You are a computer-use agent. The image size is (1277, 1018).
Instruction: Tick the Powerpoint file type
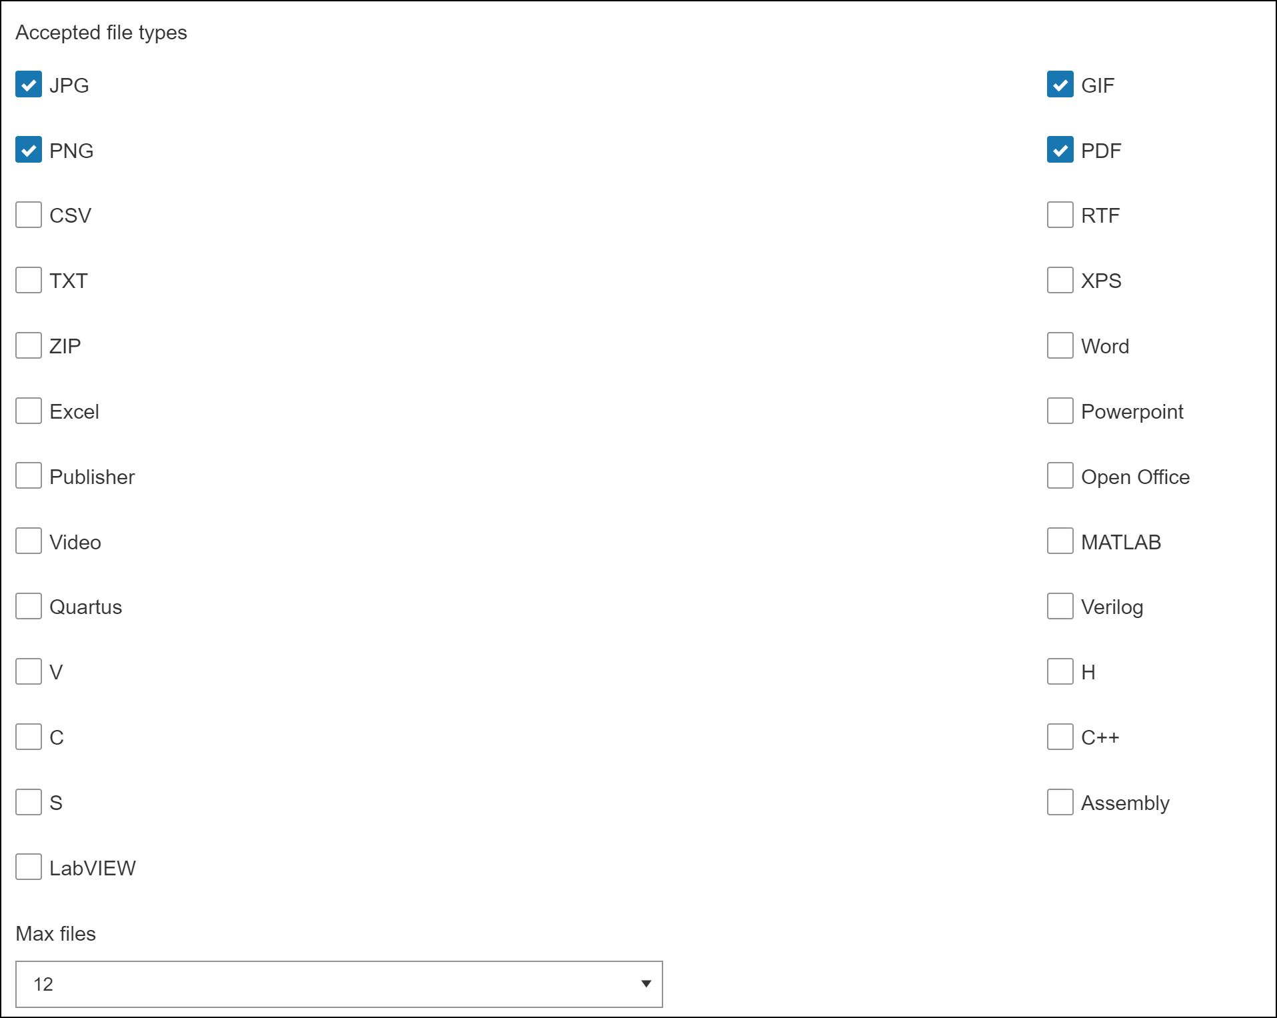(x=1060, y=411)
